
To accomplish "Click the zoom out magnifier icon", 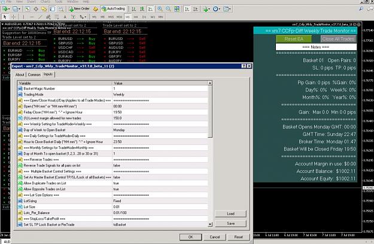I will pyautogui.click(x=168, y=9).
